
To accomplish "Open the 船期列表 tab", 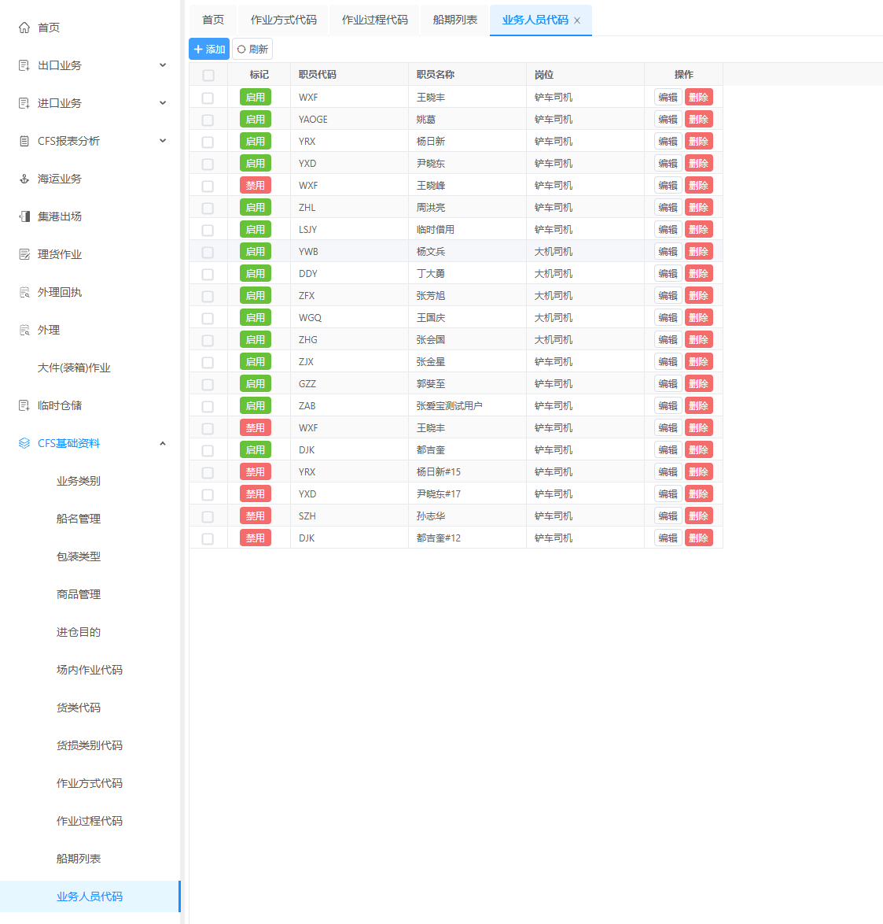I will [454, 20].
